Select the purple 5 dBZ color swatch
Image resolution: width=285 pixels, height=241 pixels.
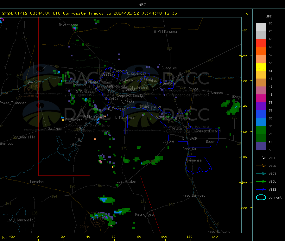coord(261,146)
